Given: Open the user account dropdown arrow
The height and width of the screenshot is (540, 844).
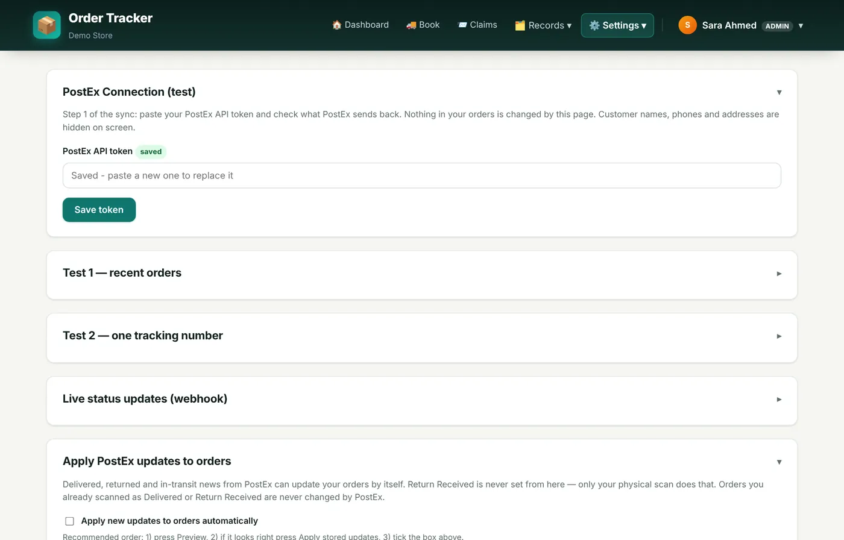Looking at the screenshot, I should [x=801, y=26].
